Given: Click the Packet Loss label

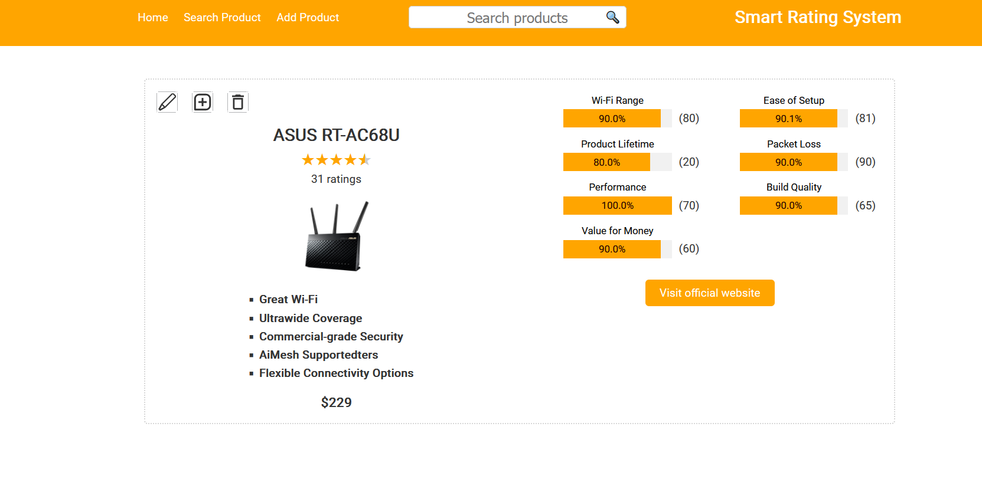Looking at the screenshot, I should [x=794, y=144].
